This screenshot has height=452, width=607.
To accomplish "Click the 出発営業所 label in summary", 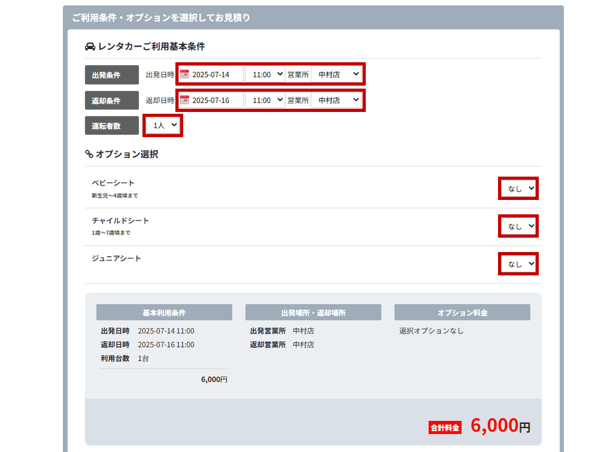I will tap(268, 331).
